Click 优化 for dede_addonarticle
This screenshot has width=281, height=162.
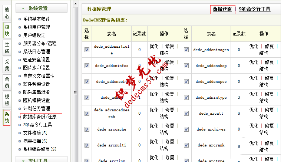[154, 47]
